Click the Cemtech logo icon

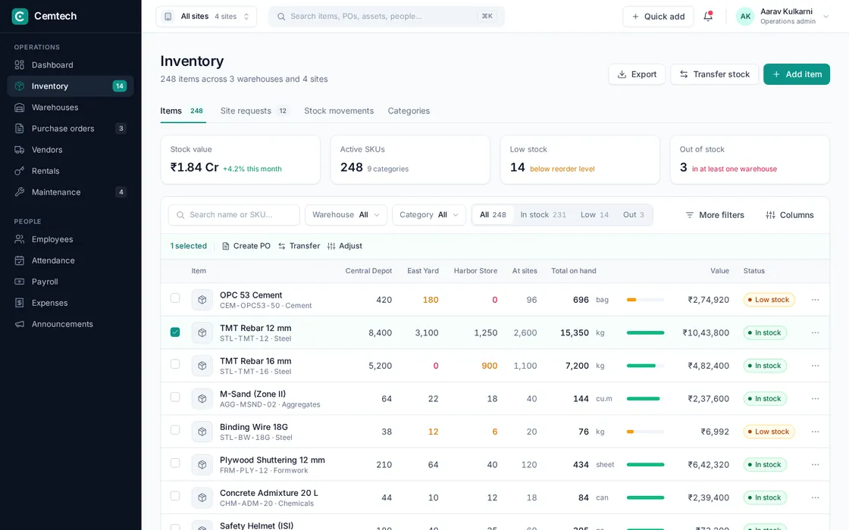coord(20,16)
